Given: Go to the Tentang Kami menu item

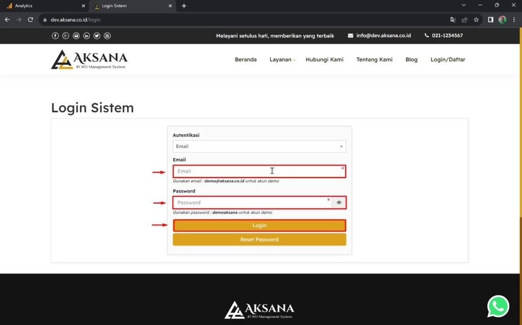Looking at the screenshot, I should pos(374,60).
